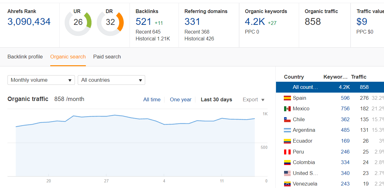Click the UR 26 gauge
Viewport: 384px width, 188px height.
78,22
